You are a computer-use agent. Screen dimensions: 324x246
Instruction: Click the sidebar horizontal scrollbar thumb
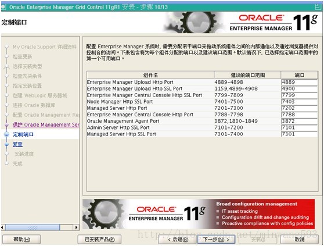[x=33, y=227]
